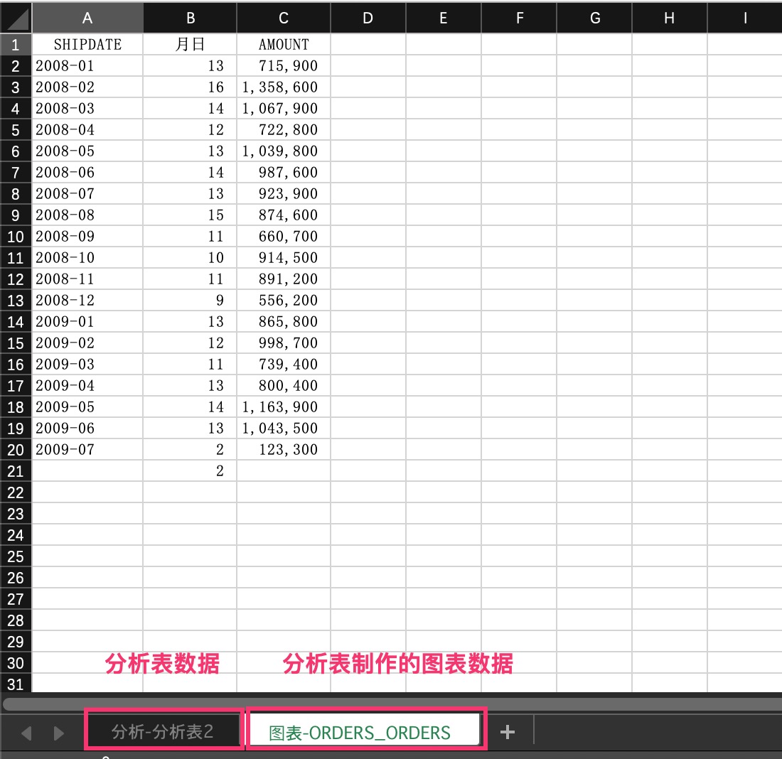Click amount cell 1,163,900
The height and width of the screenshot is (759, 782).
[x=283, y=407]
